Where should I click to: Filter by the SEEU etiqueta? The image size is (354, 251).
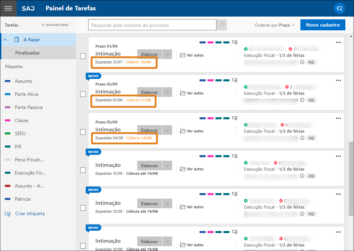coord(20,133)
